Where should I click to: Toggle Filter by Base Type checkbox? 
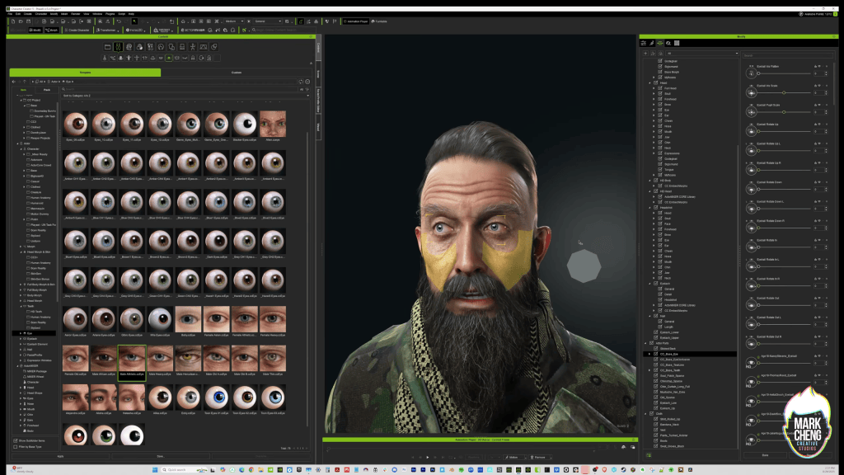15,446
